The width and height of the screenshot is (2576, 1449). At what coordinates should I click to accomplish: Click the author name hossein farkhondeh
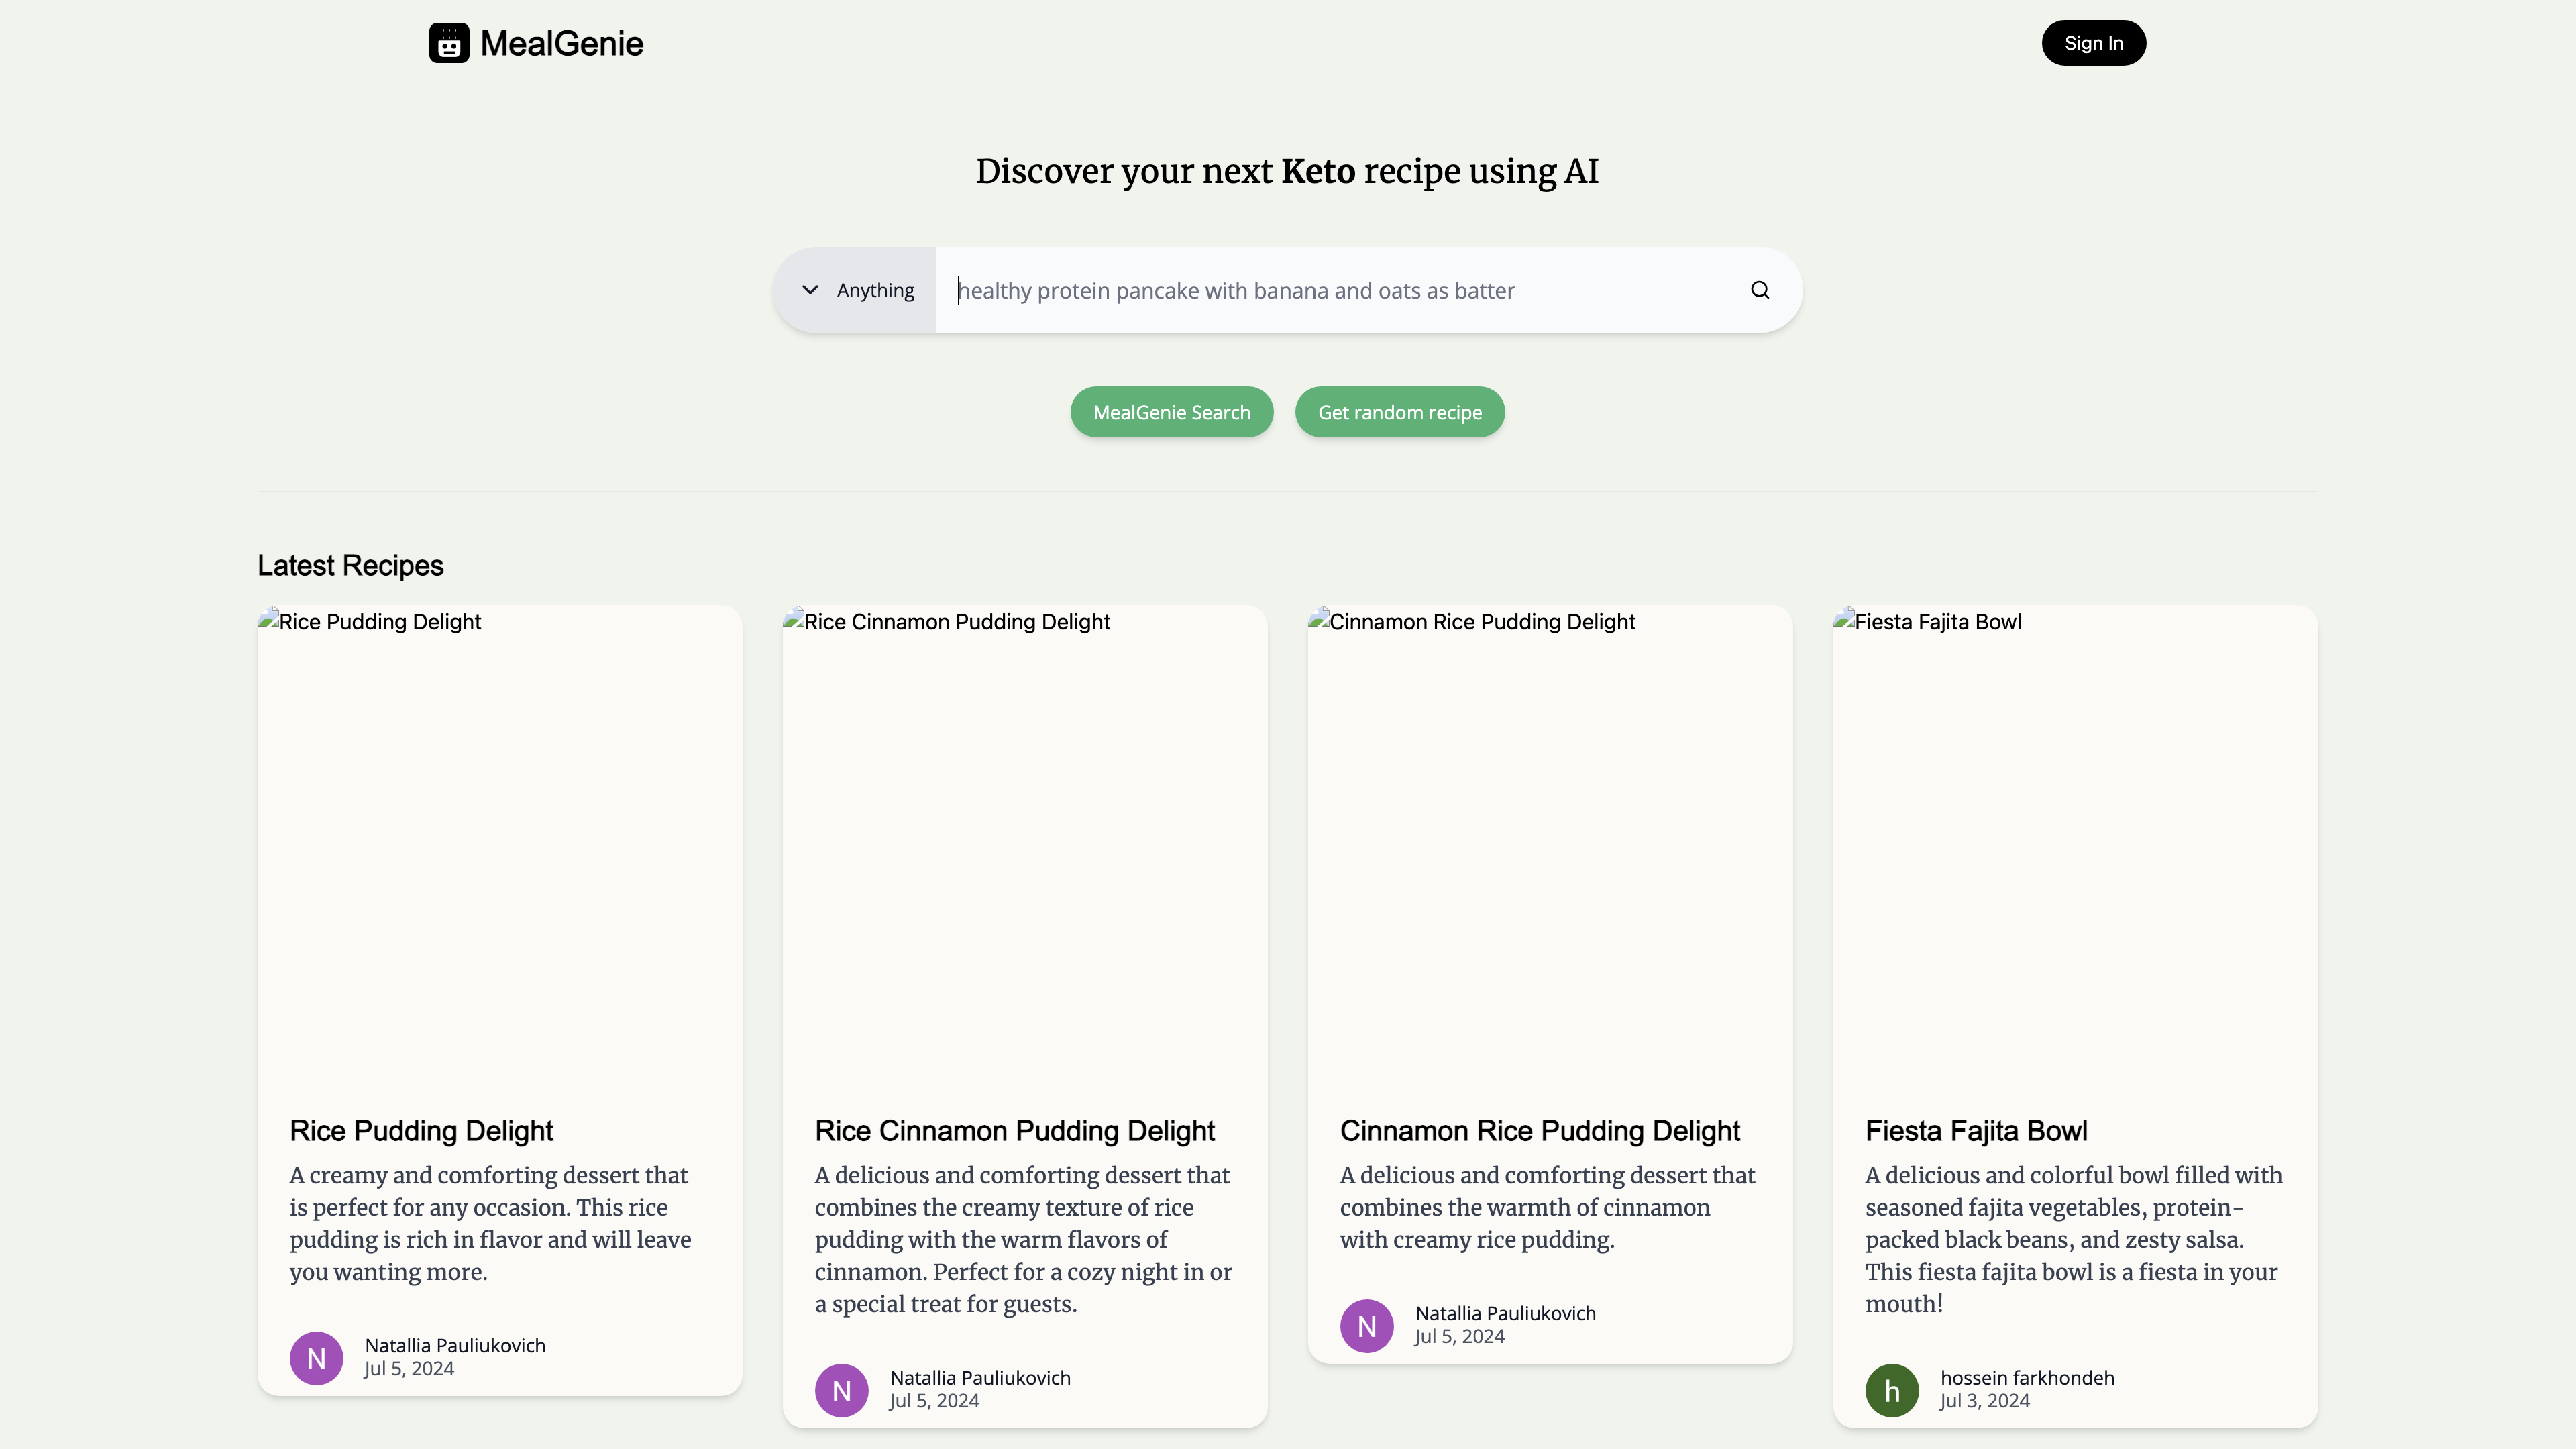(2027, 1378)
